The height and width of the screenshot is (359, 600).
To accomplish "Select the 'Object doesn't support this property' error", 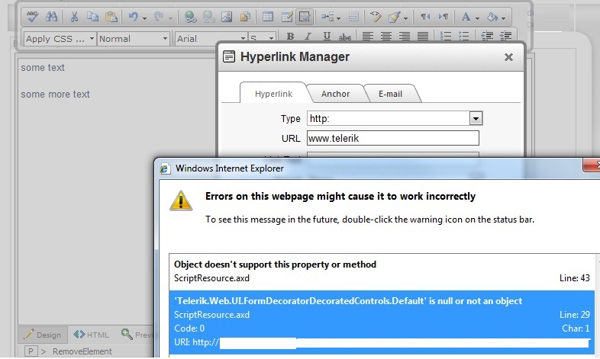I will click(x=382, y=271).
